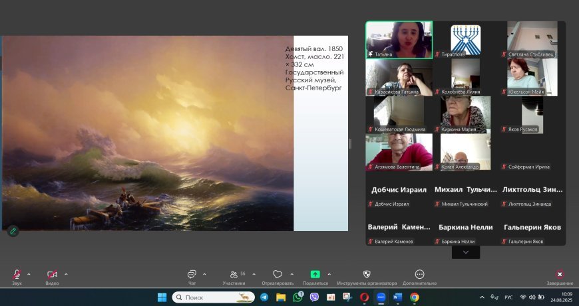Select Карасикова Татьяна video tile
The image size is (579, 306).
[x=399, y=77]
